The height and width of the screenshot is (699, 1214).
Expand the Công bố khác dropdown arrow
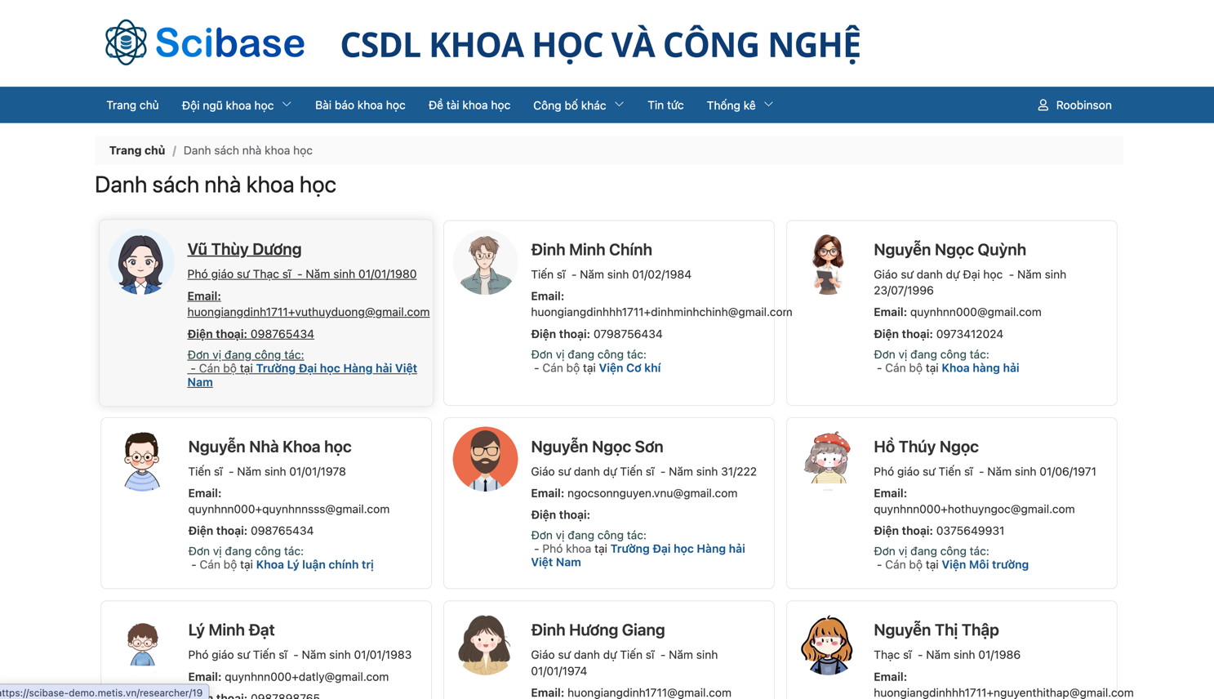coord(619,105)
